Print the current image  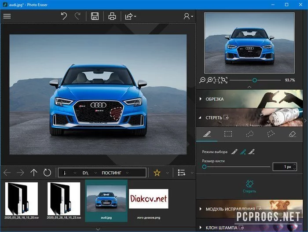tap(112, 16)
